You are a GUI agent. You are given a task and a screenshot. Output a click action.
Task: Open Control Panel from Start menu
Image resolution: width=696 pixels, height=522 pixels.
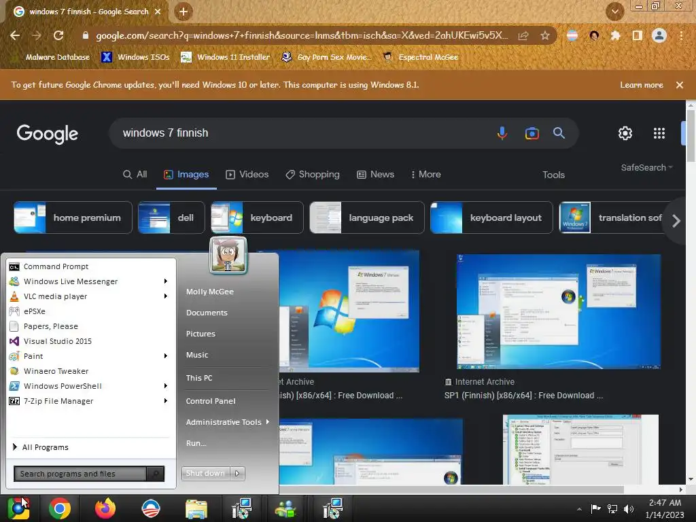(211, 401)
